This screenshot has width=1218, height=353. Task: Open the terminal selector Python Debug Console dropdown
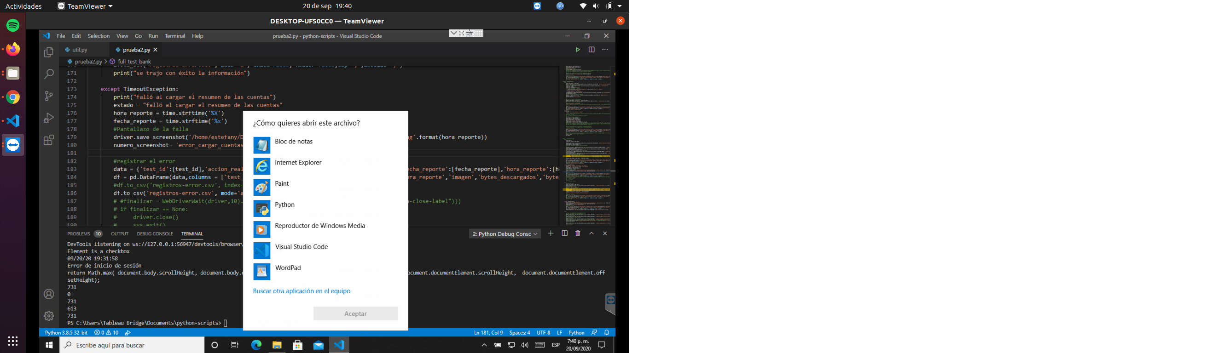[x=505, y=233]
